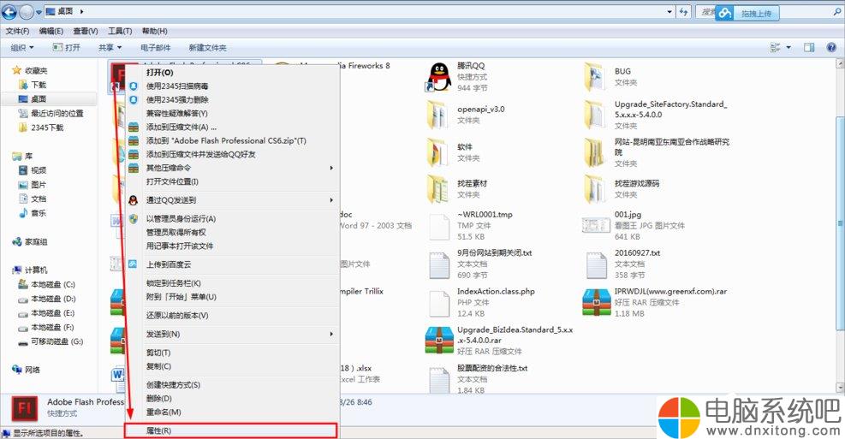Click the scrollbar down arrow
This screenshot has height=439, width=845.
[840, 388]
